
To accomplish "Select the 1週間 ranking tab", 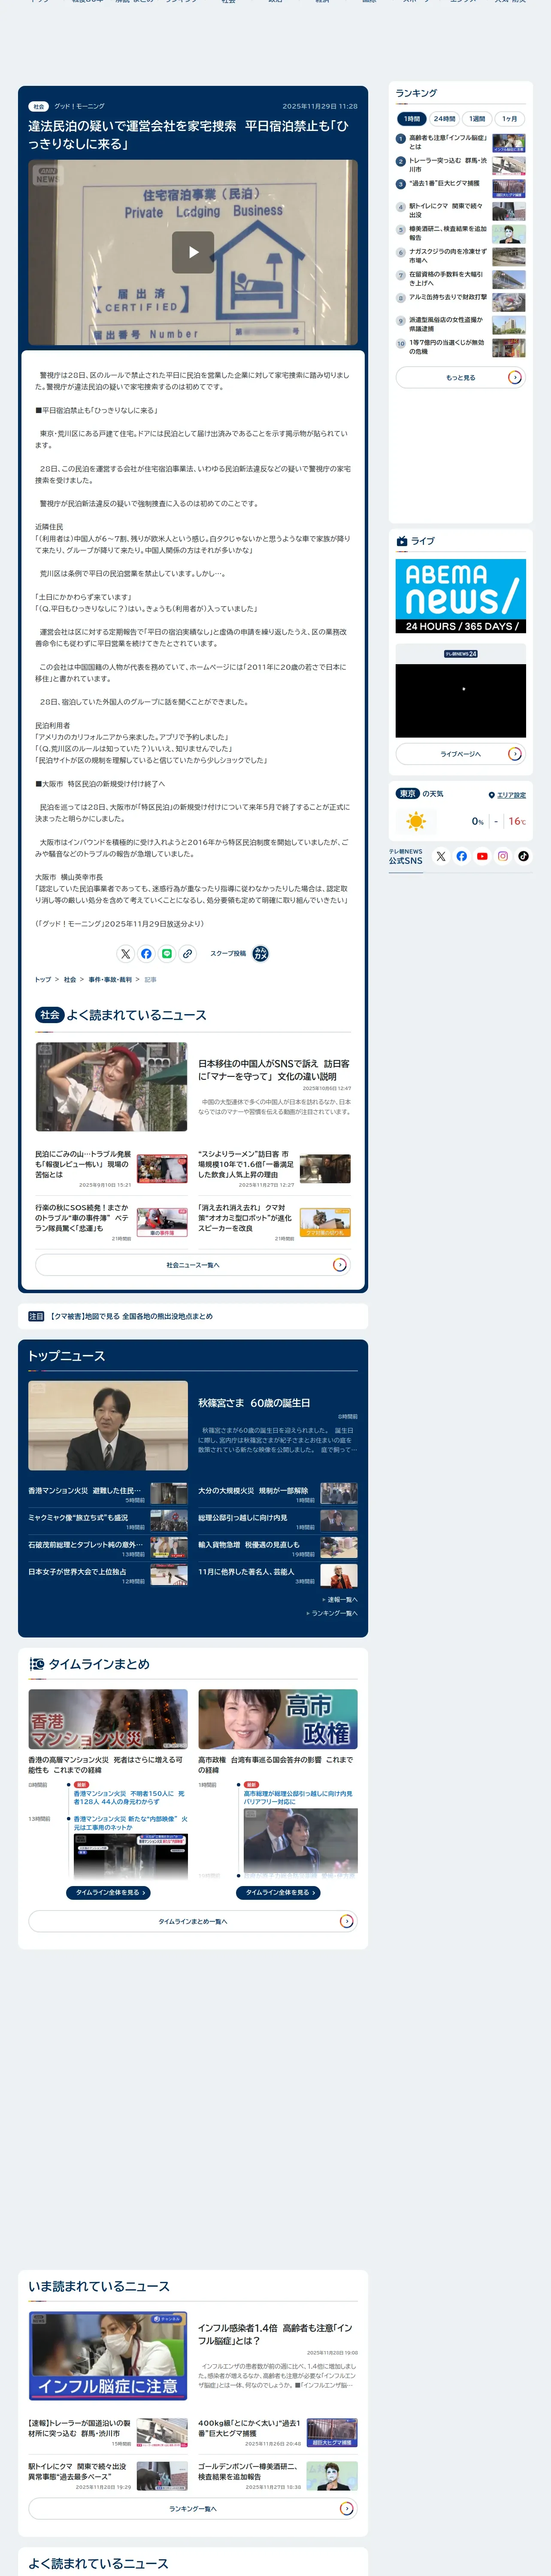I will (x=477, y=118).
